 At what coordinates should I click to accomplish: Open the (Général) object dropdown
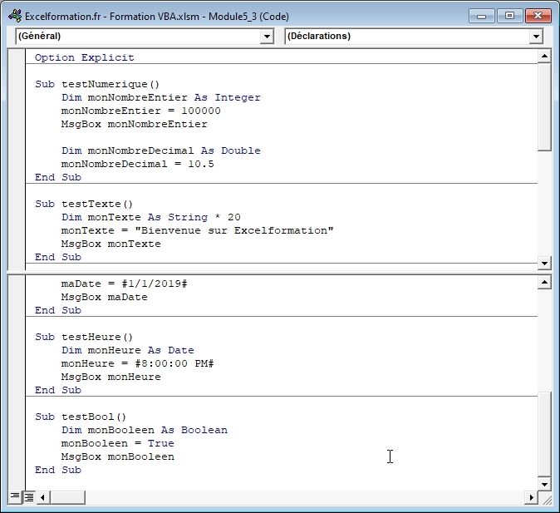[x=267, y=37]
